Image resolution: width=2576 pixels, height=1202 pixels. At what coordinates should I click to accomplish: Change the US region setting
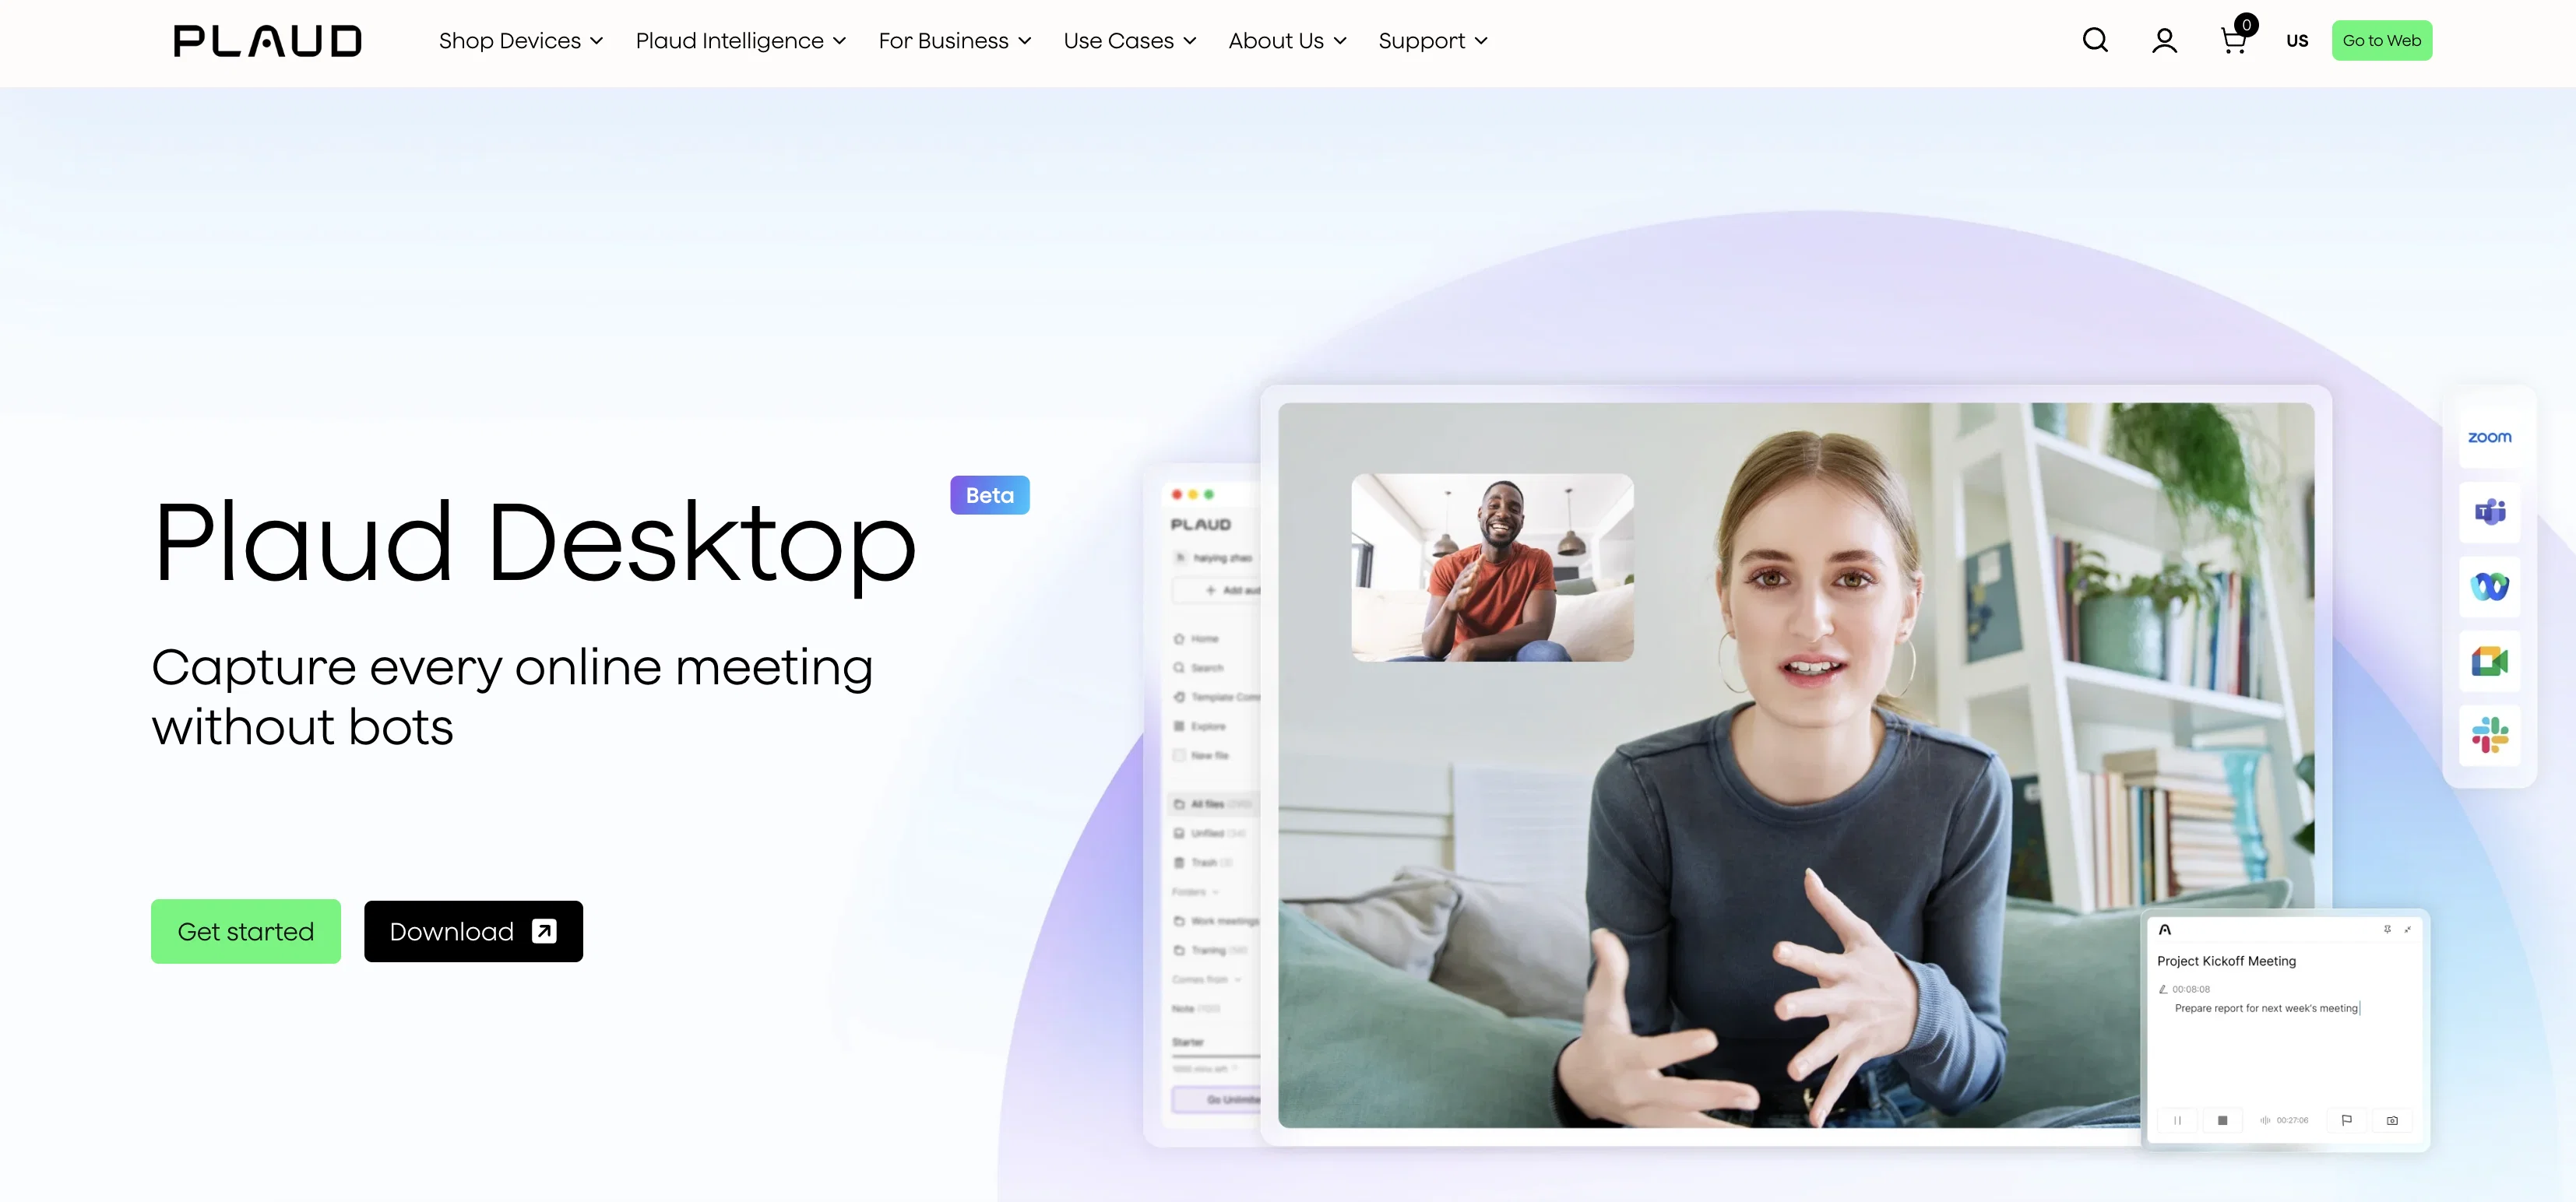pyautogui.click(x=2297, y=41)
